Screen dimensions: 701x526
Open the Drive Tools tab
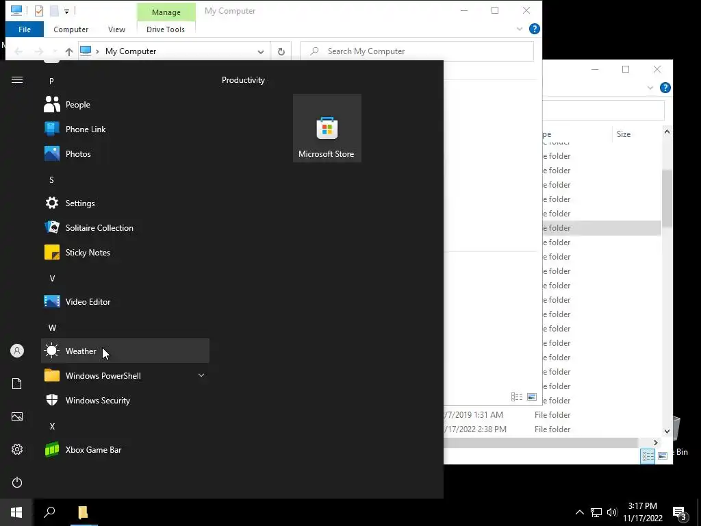tap(166, 29)
